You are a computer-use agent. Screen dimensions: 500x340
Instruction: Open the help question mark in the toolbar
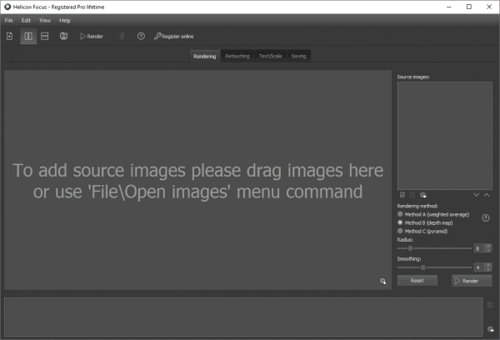(141, 37)
